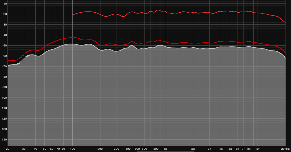The height and width of the screenshot is (152, 291).
Task: Click the 6k frequency axis label
Action: pyautogui.click(x=237, y=149)
